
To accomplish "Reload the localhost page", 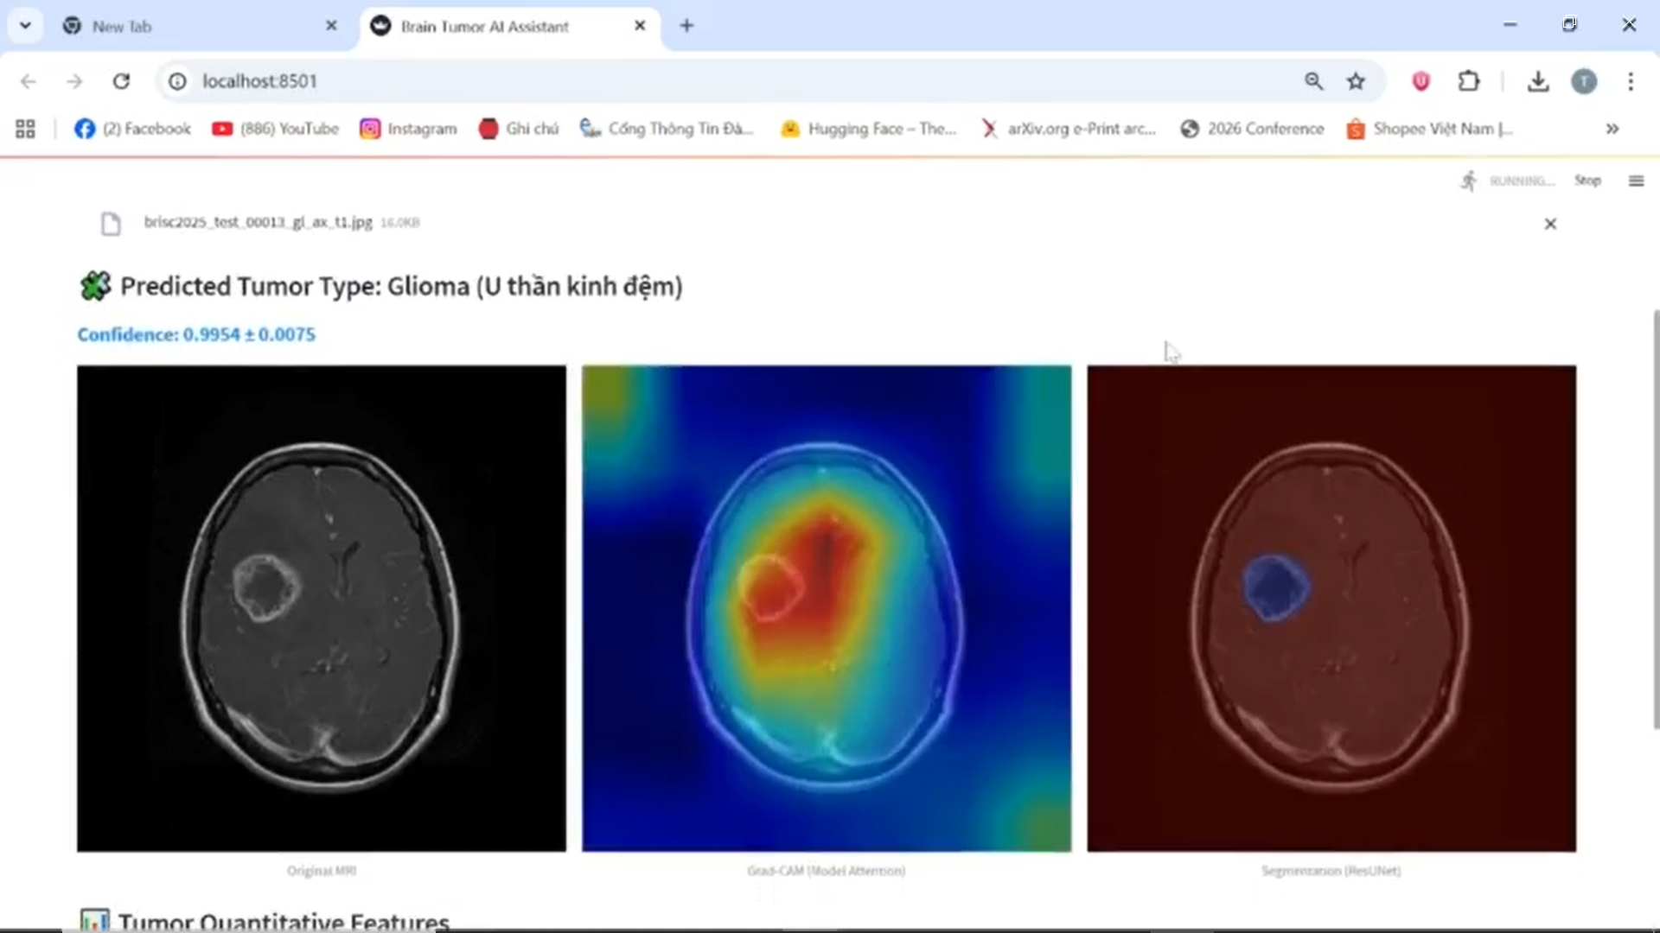I will click(121, 81).
